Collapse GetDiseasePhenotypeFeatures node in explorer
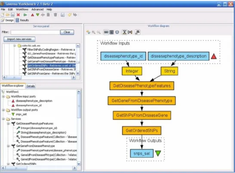Screen dimensions: 235x173 9,124
